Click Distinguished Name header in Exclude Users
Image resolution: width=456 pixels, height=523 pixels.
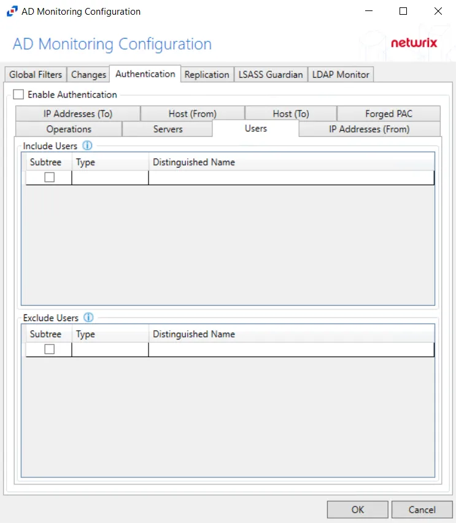coord(292,334)
